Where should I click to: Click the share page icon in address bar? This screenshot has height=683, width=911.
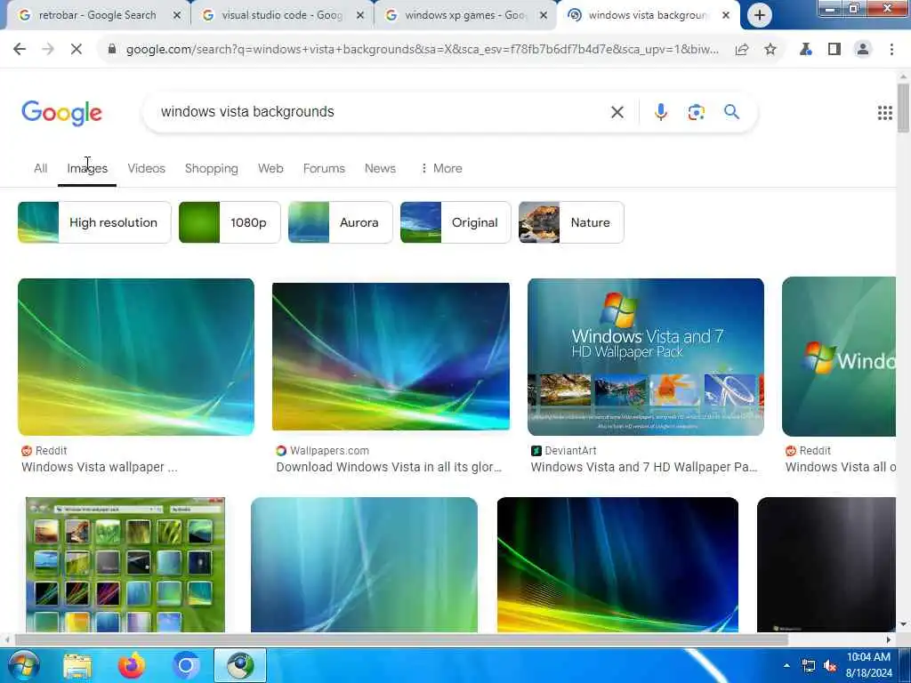click(x=741, y=50)
